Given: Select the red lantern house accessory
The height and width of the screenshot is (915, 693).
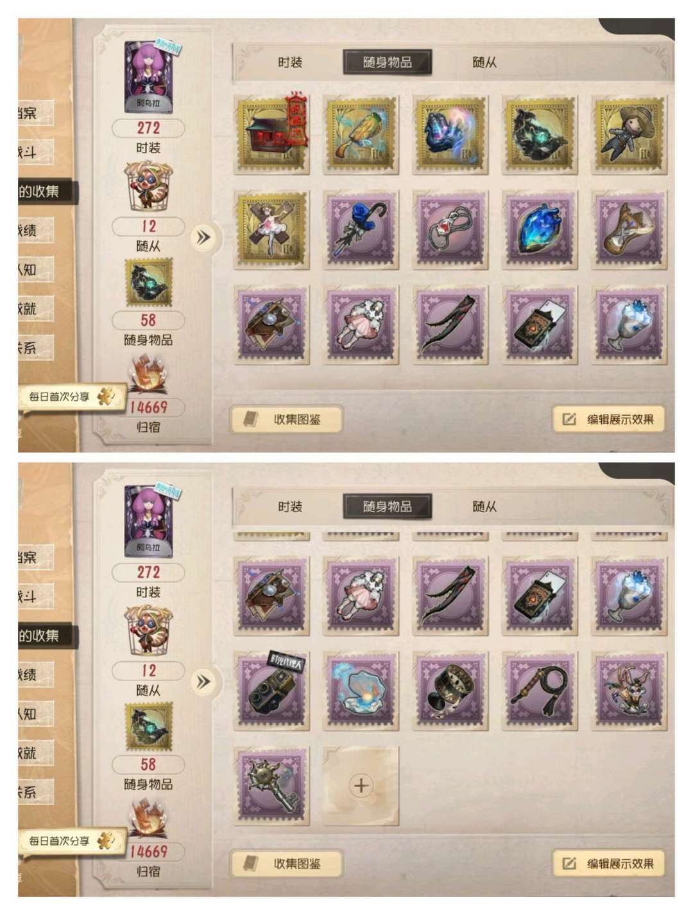Looking at the screenshot, I should 272,134.
